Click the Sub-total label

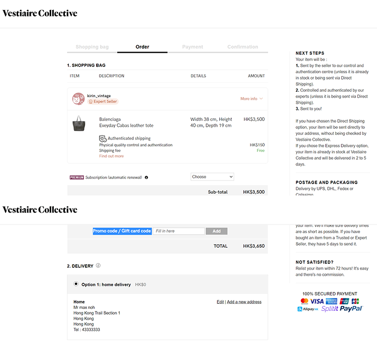pos(218,192)
